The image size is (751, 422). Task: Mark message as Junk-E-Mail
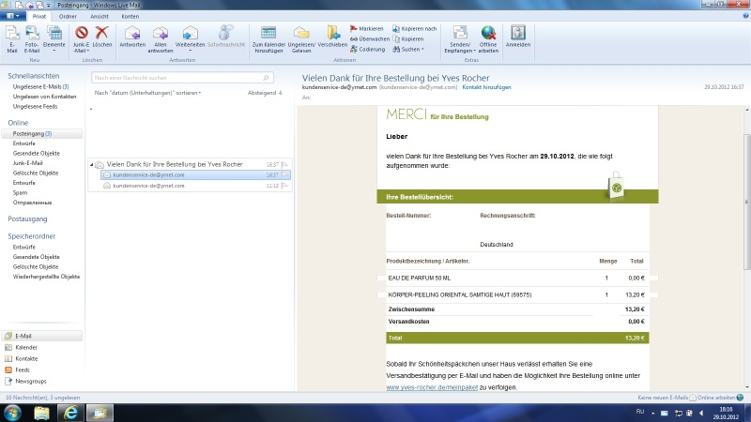[x=81, y=39]
